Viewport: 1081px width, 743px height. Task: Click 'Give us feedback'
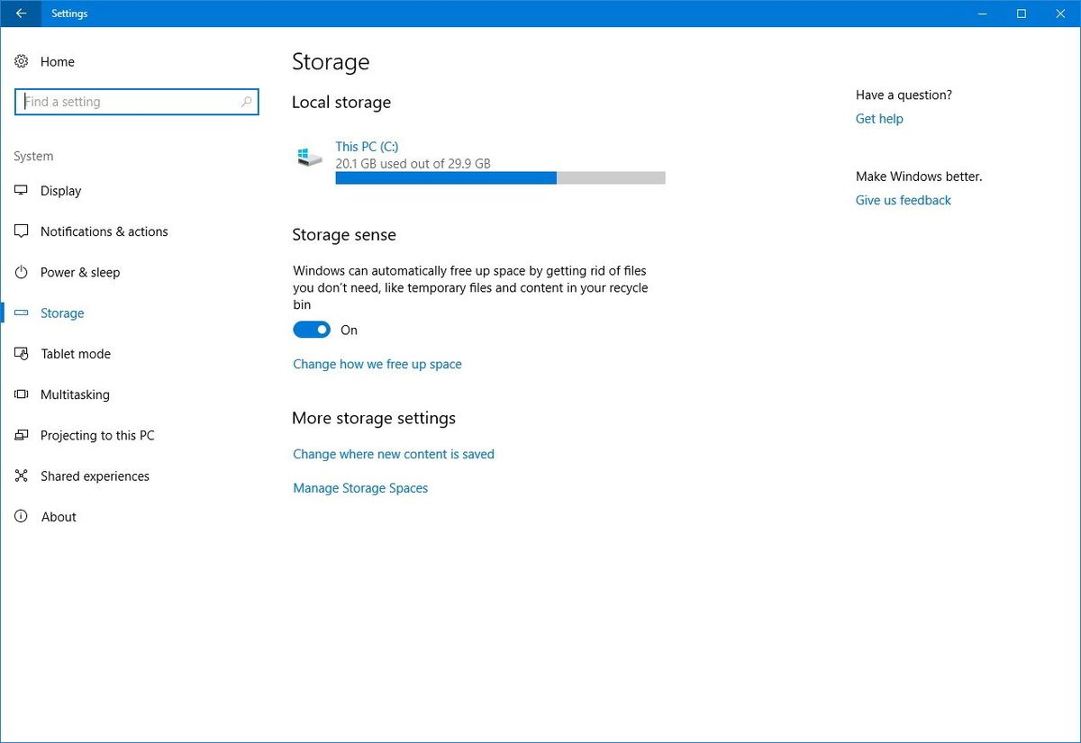pos(903,199)
